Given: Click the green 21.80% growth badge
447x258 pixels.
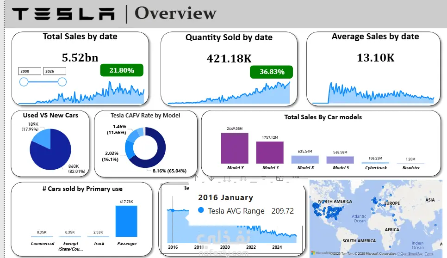Looking at the screenshot, I should click(122, 70).
